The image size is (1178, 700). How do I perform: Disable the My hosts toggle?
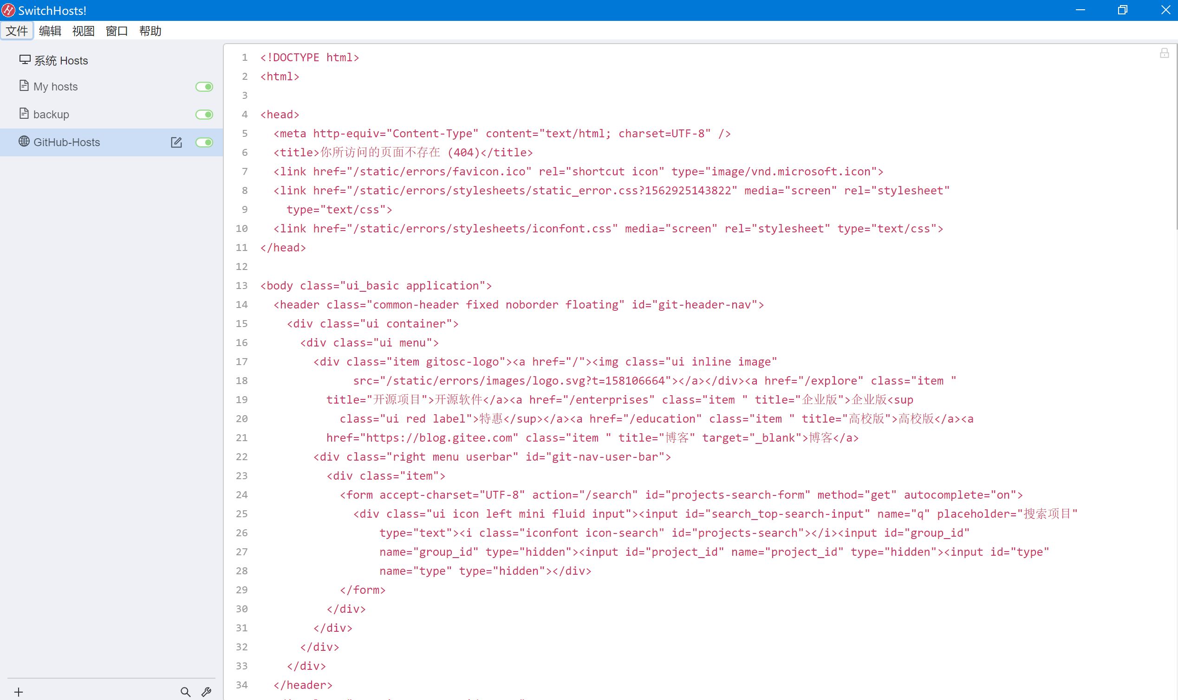(203, 87)
